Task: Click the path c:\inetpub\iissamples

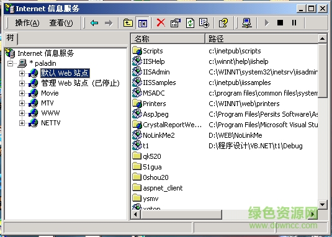Action: (x=240, y=83)
